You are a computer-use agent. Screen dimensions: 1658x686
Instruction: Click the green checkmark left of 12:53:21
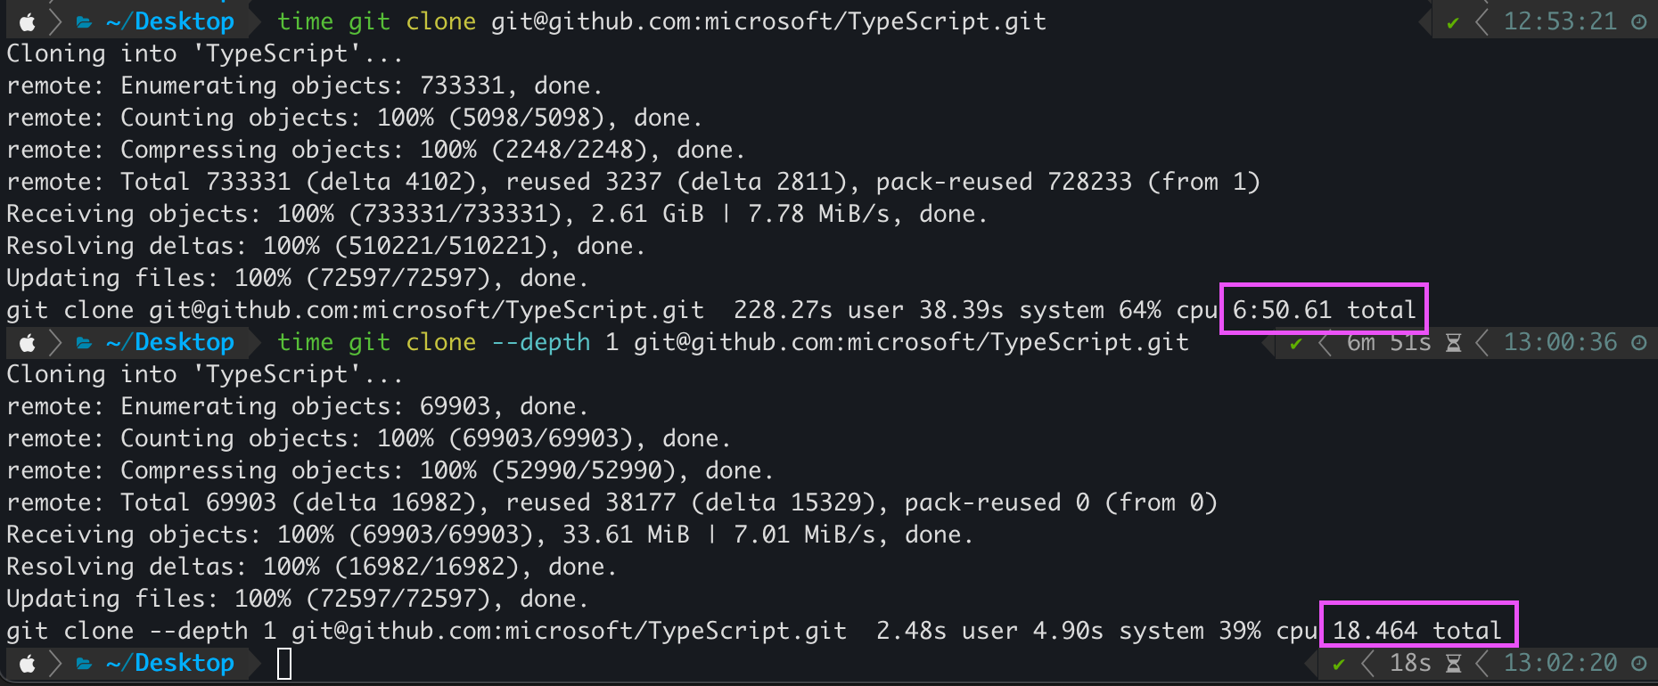coord(1453,22)
